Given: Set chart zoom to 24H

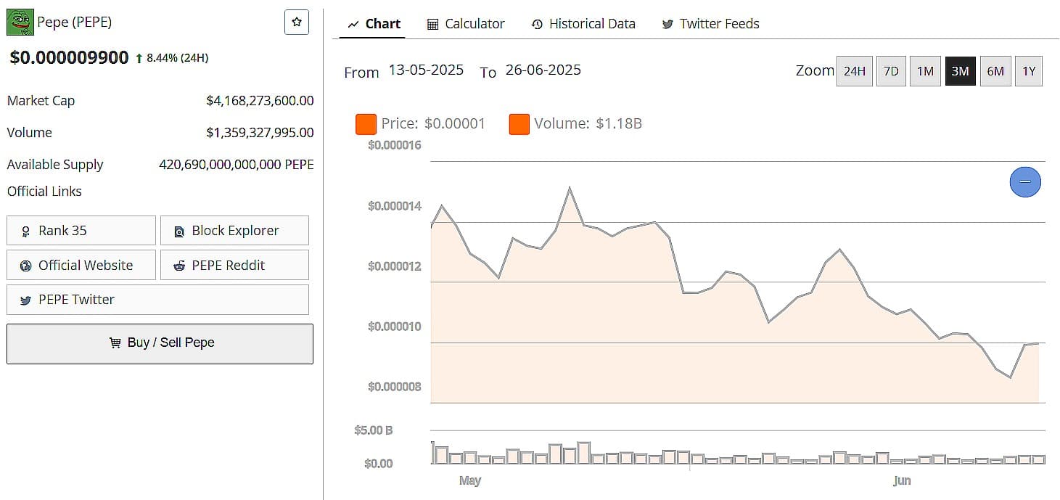Looking at the screenshot, I should click(855, 71).
